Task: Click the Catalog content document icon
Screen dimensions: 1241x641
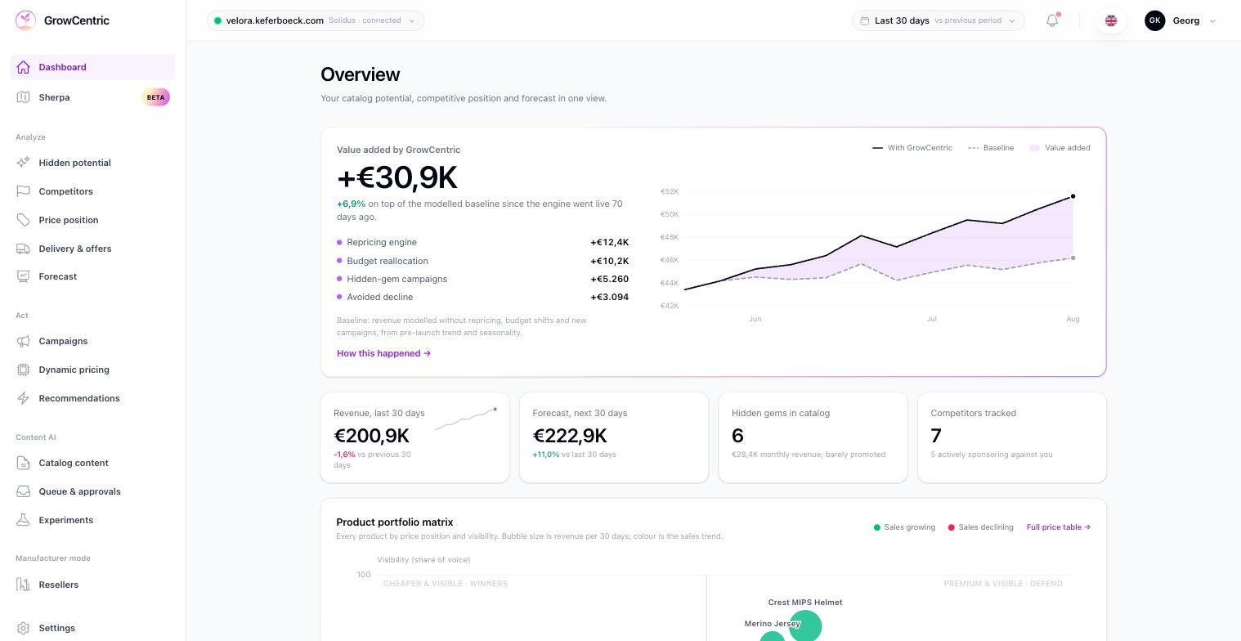Action: (x=23, y=463)
